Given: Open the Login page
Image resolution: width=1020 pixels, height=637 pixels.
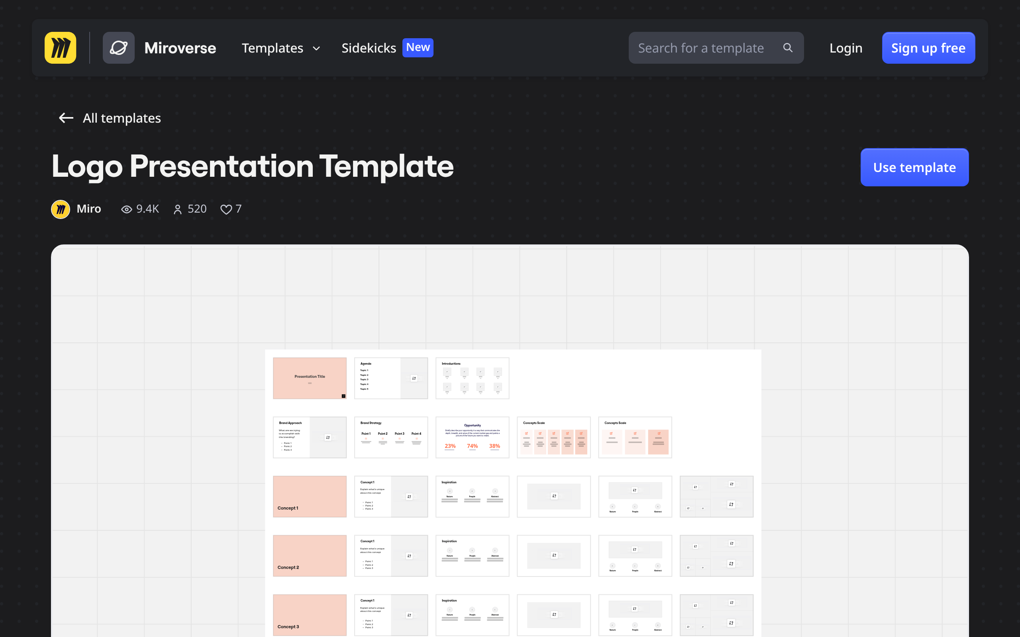Looking at the screenshot, I should tap(845, 48).
